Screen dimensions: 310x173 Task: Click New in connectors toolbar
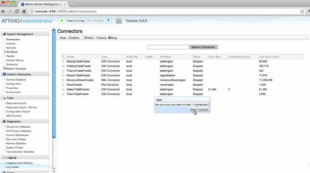point(63,38)
